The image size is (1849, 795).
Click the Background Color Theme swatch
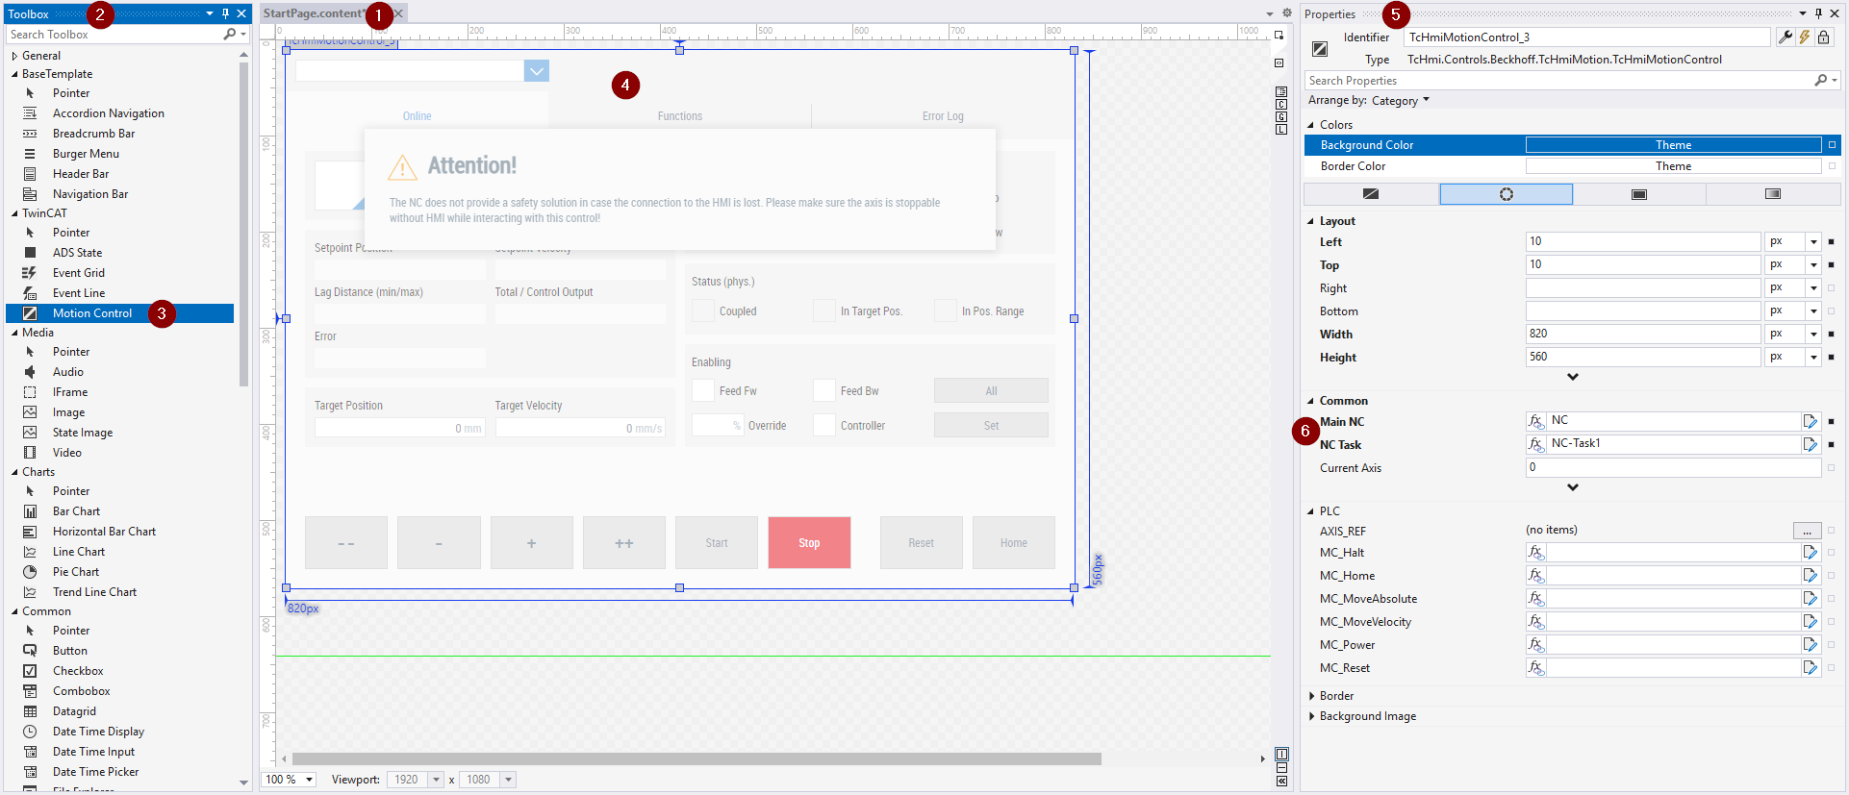click(x=1673, y=145)
